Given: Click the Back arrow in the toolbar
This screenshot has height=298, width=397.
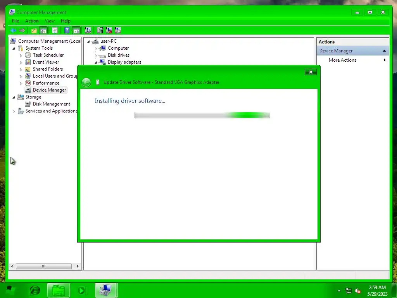Looking at the screenshot, I should point(13,31).
